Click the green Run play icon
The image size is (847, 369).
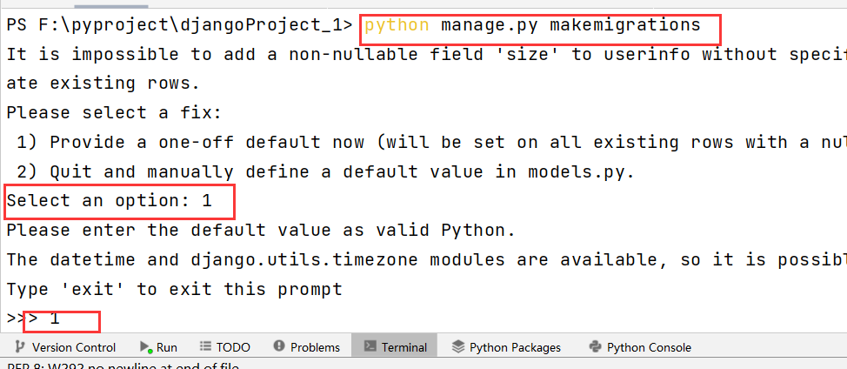[x=144, y=347]
